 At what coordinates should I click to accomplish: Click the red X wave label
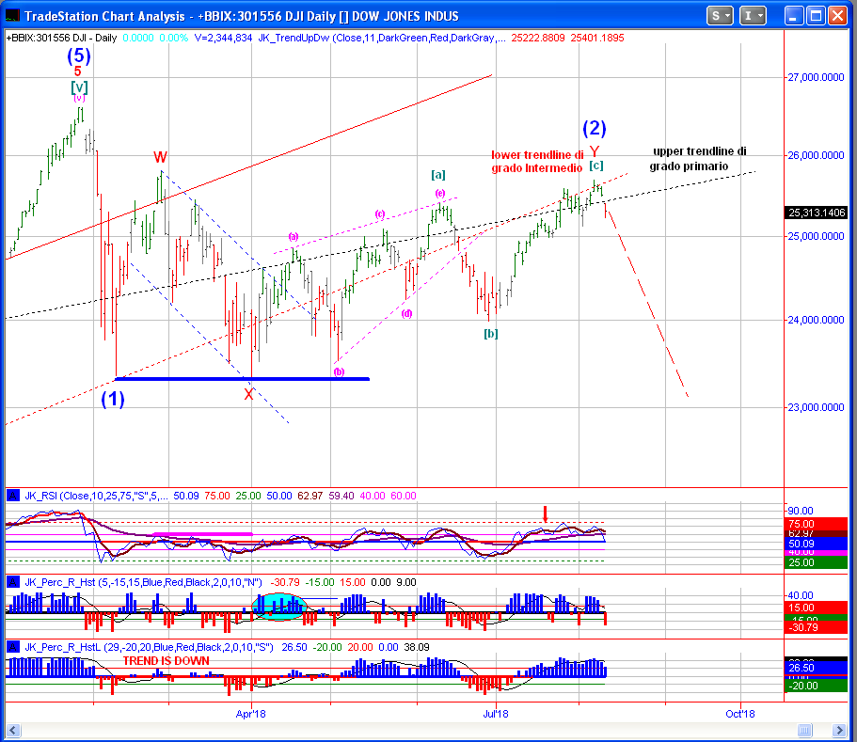(248, 394)
